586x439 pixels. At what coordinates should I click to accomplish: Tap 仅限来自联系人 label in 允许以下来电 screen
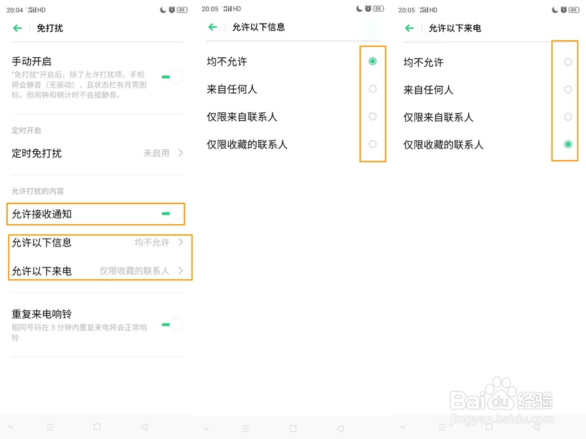438,117
